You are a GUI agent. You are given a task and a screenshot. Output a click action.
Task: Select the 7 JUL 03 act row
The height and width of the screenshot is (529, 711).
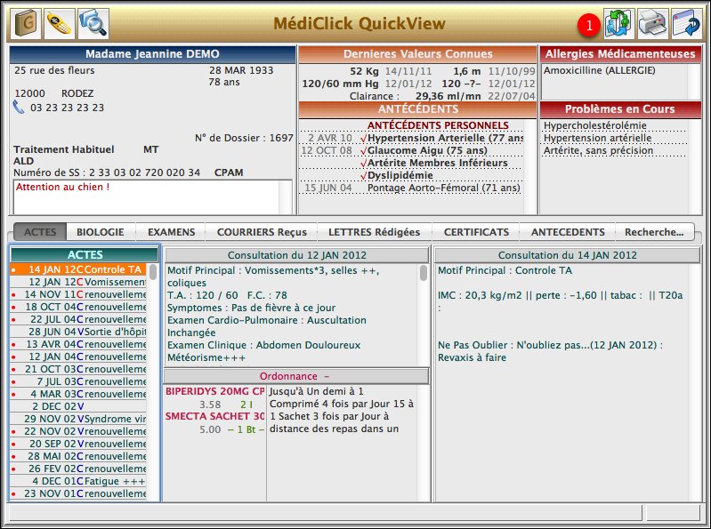[x=78, y=381]
